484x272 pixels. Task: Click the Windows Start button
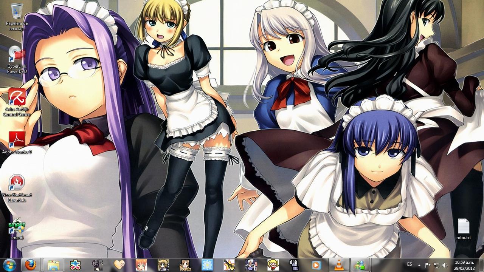click(9, 264)
